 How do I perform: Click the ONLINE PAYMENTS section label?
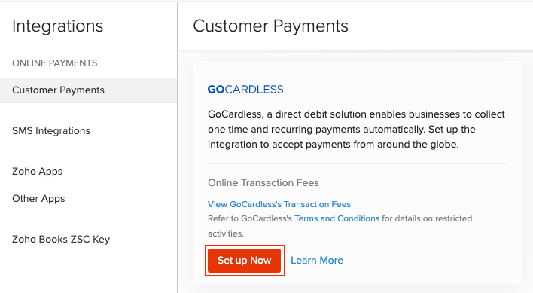coord(55,63)
